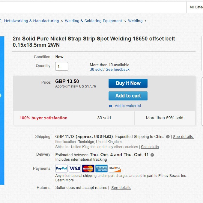Viewport: 203px width, 203px height.
Task: Click the Learn More link
Action: [64, 180]
